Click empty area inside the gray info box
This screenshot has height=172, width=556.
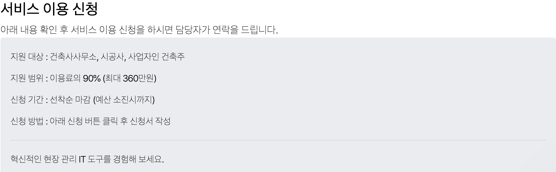[350, 100]
